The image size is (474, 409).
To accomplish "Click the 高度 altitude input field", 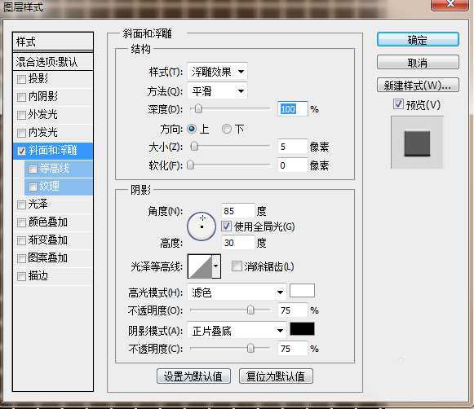I will (238, 243).
